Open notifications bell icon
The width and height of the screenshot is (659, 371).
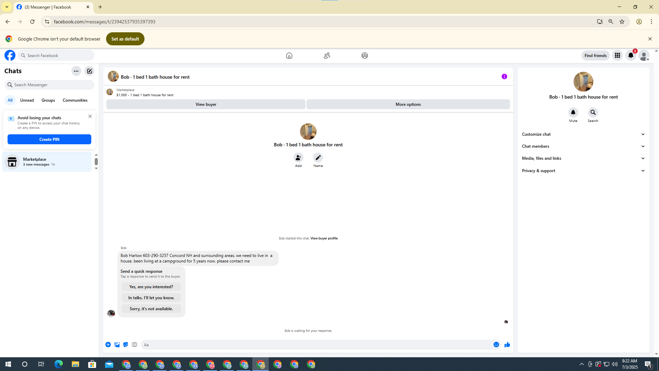631,55
